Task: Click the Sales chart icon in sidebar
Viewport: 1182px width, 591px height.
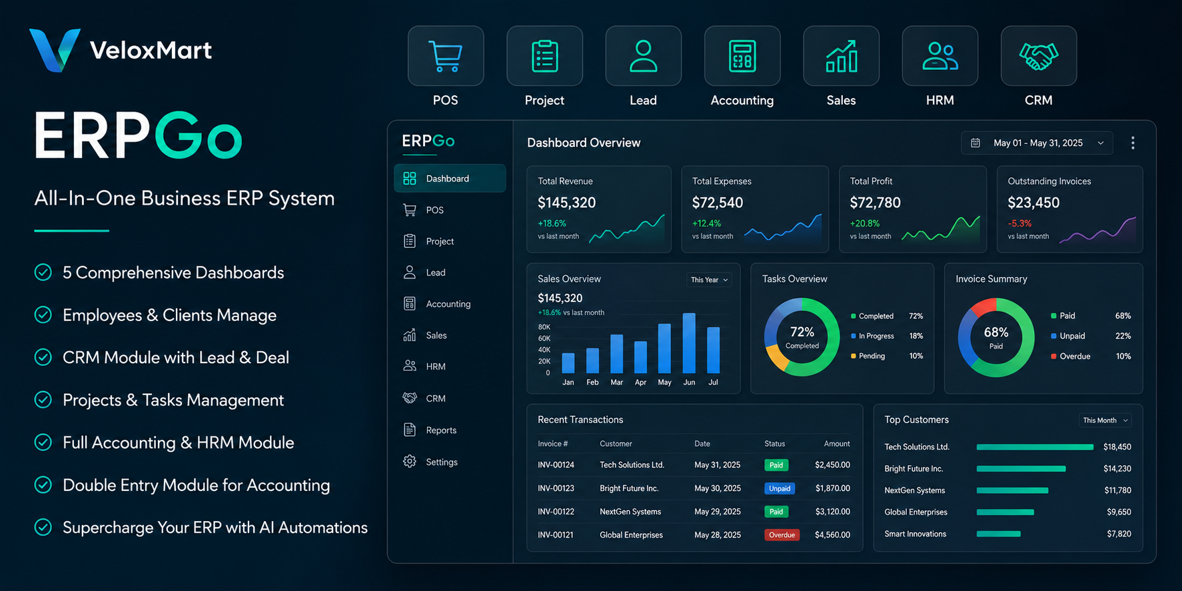Action: pyautogui.click(x=410, y=335)
